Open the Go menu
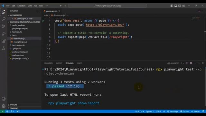This screenshot has width=206, height=116. tap(36, 6)
